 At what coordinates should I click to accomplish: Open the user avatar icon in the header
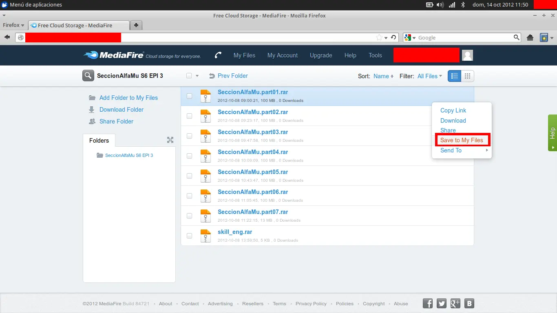coord(467,55)
